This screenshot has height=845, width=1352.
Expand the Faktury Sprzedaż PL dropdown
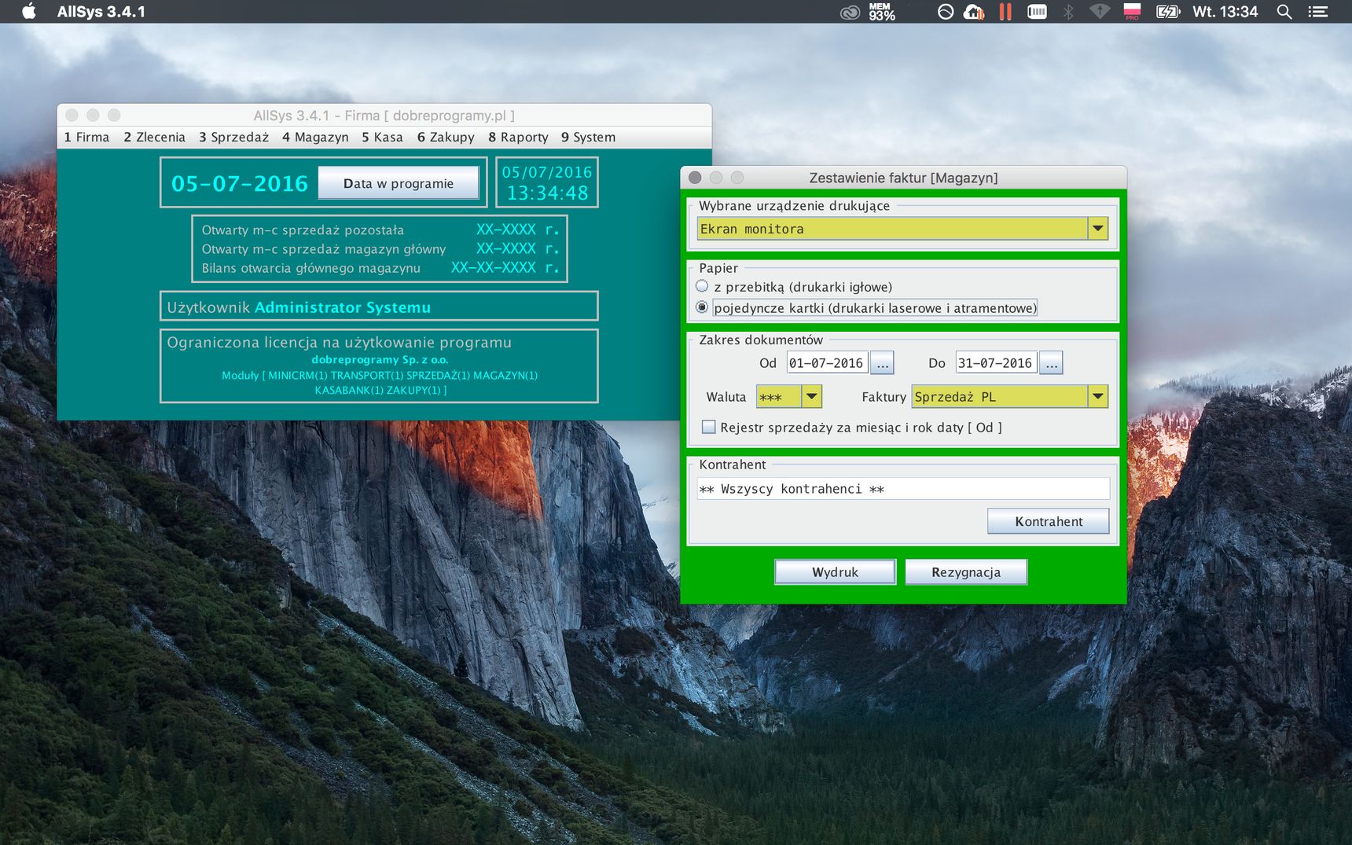pyautogui.click(x=1098, y=396)
